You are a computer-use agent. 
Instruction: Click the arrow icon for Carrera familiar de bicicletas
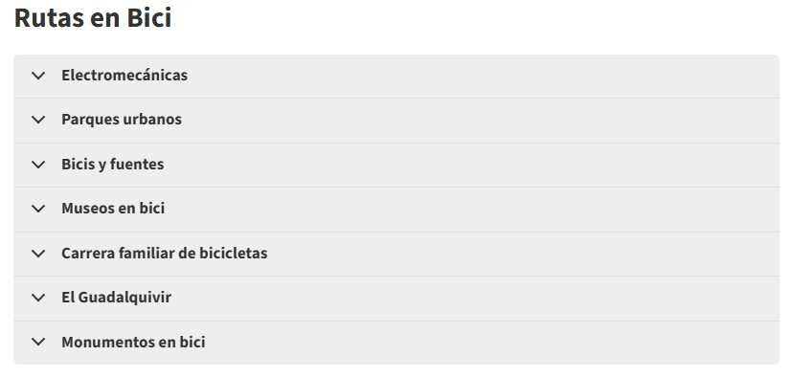click(38, 253)
